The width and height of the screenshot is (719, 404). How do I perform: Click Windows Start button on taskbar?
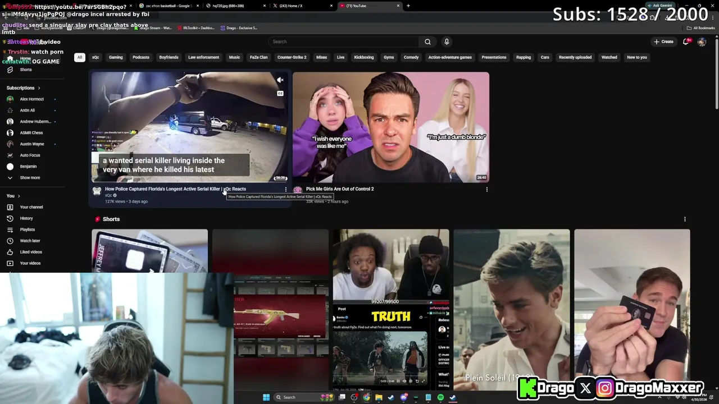pyautogui.click(x=266, y=397)
